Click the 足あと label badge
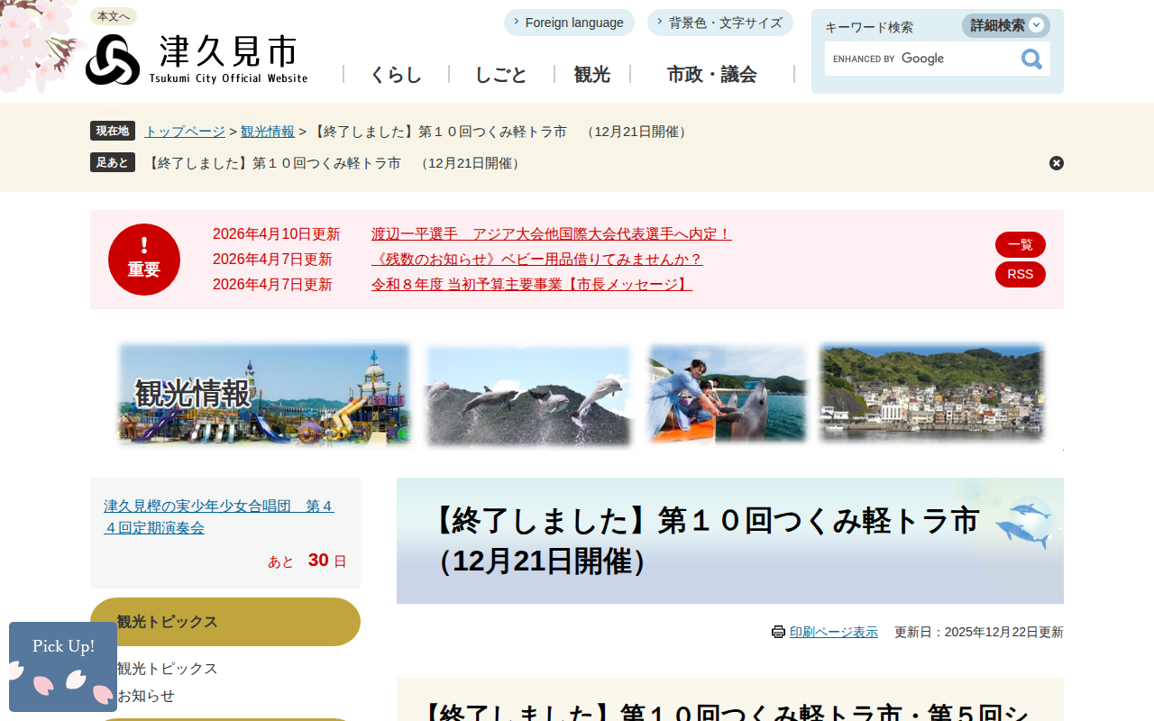The height and width of the screenshot is (721, 1154). tap(113, 162)
